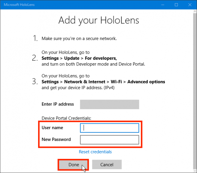Click the secure network instruction text
Screen dimensions: 197x173
79,39
